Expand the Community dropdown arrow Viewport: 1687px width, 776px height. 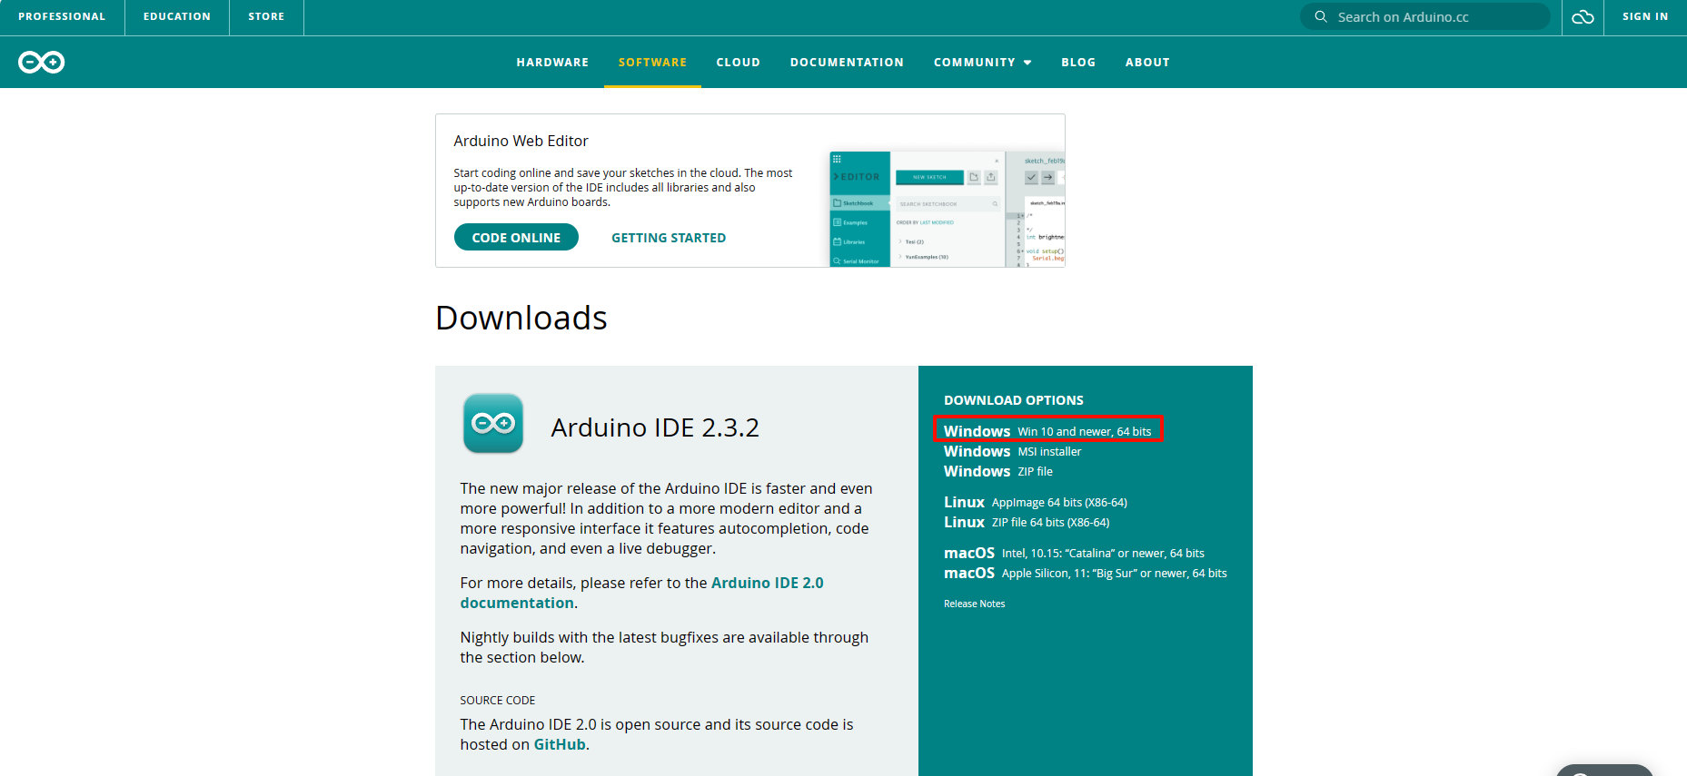coord(1027,63)
